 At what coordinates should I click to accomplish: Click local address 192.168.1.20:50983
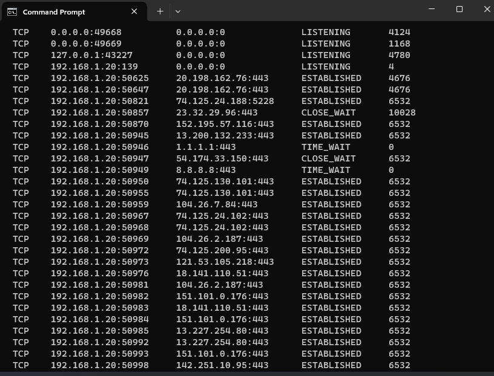click(99, 308)
